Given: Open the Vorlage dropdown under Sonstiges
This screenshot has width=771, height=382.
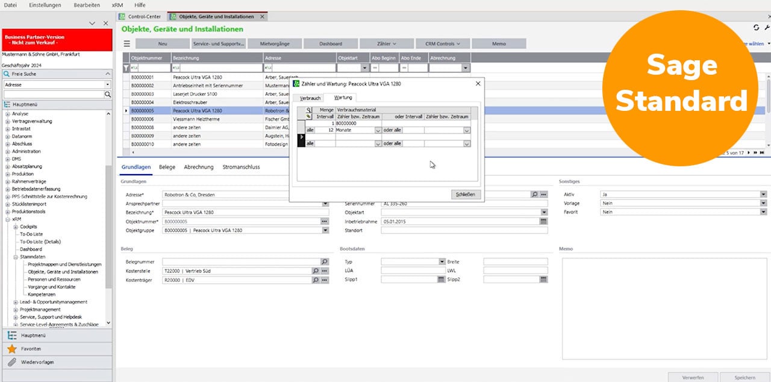Looking at the screenshot, I should 763,204.
